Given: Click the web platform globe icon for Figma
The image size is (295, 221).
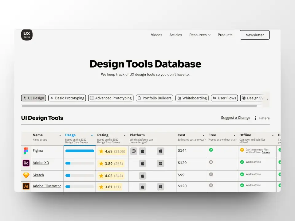Looking at the screenshot, I should click(x=133, y=151).
